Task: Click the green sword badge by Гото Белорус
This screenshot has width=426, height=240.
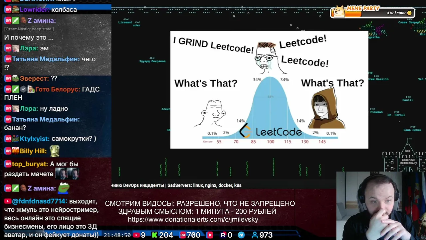Action: click(16, 89)
